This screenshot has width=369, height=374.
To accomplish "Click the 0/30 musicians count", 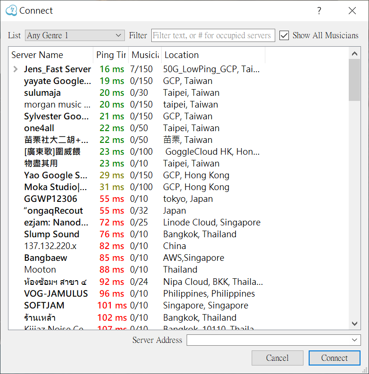I will point(139,93).
